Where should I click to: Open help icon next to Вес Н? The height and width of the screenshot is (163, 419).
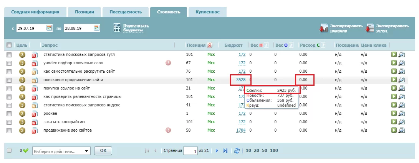266,45
